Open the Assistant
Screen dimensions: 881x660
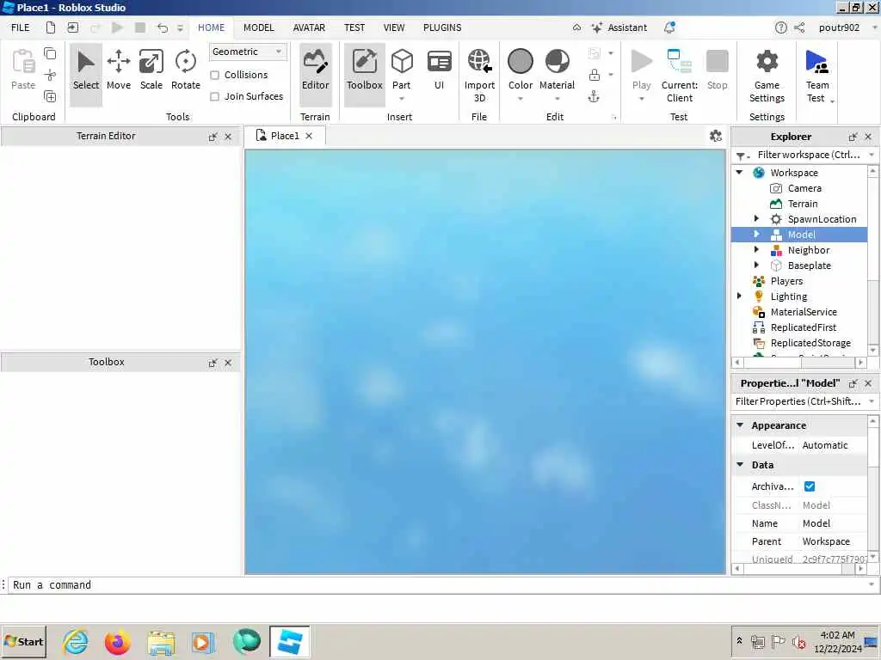pyautogui.click(x=619, y=27)
